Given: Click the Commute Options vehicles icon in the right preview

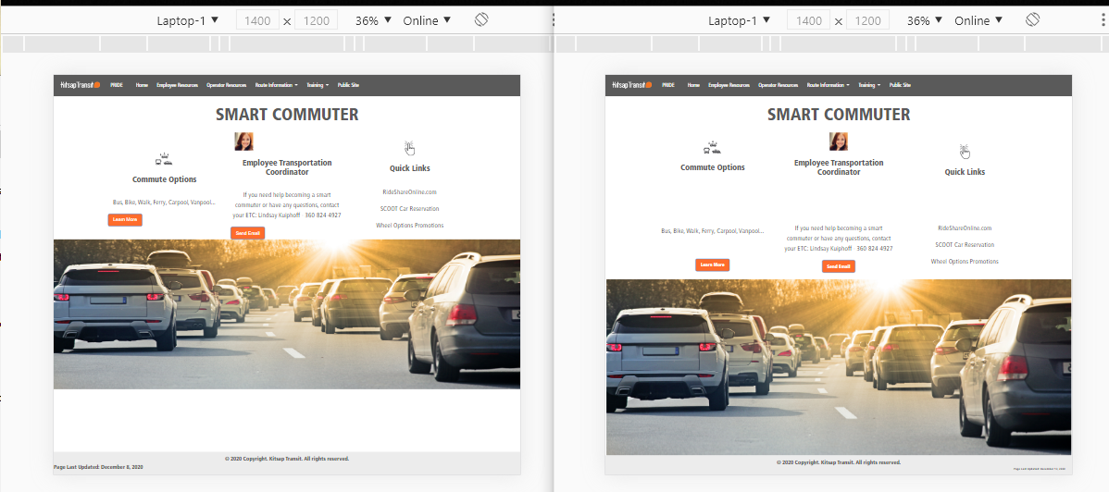Looking at the screenshot, I should [713, 147].
